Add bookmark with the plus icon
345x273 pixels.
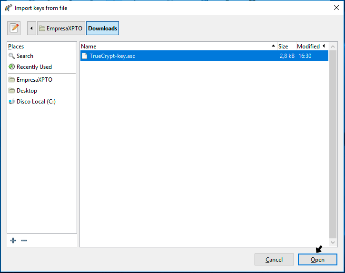point(13,240)
